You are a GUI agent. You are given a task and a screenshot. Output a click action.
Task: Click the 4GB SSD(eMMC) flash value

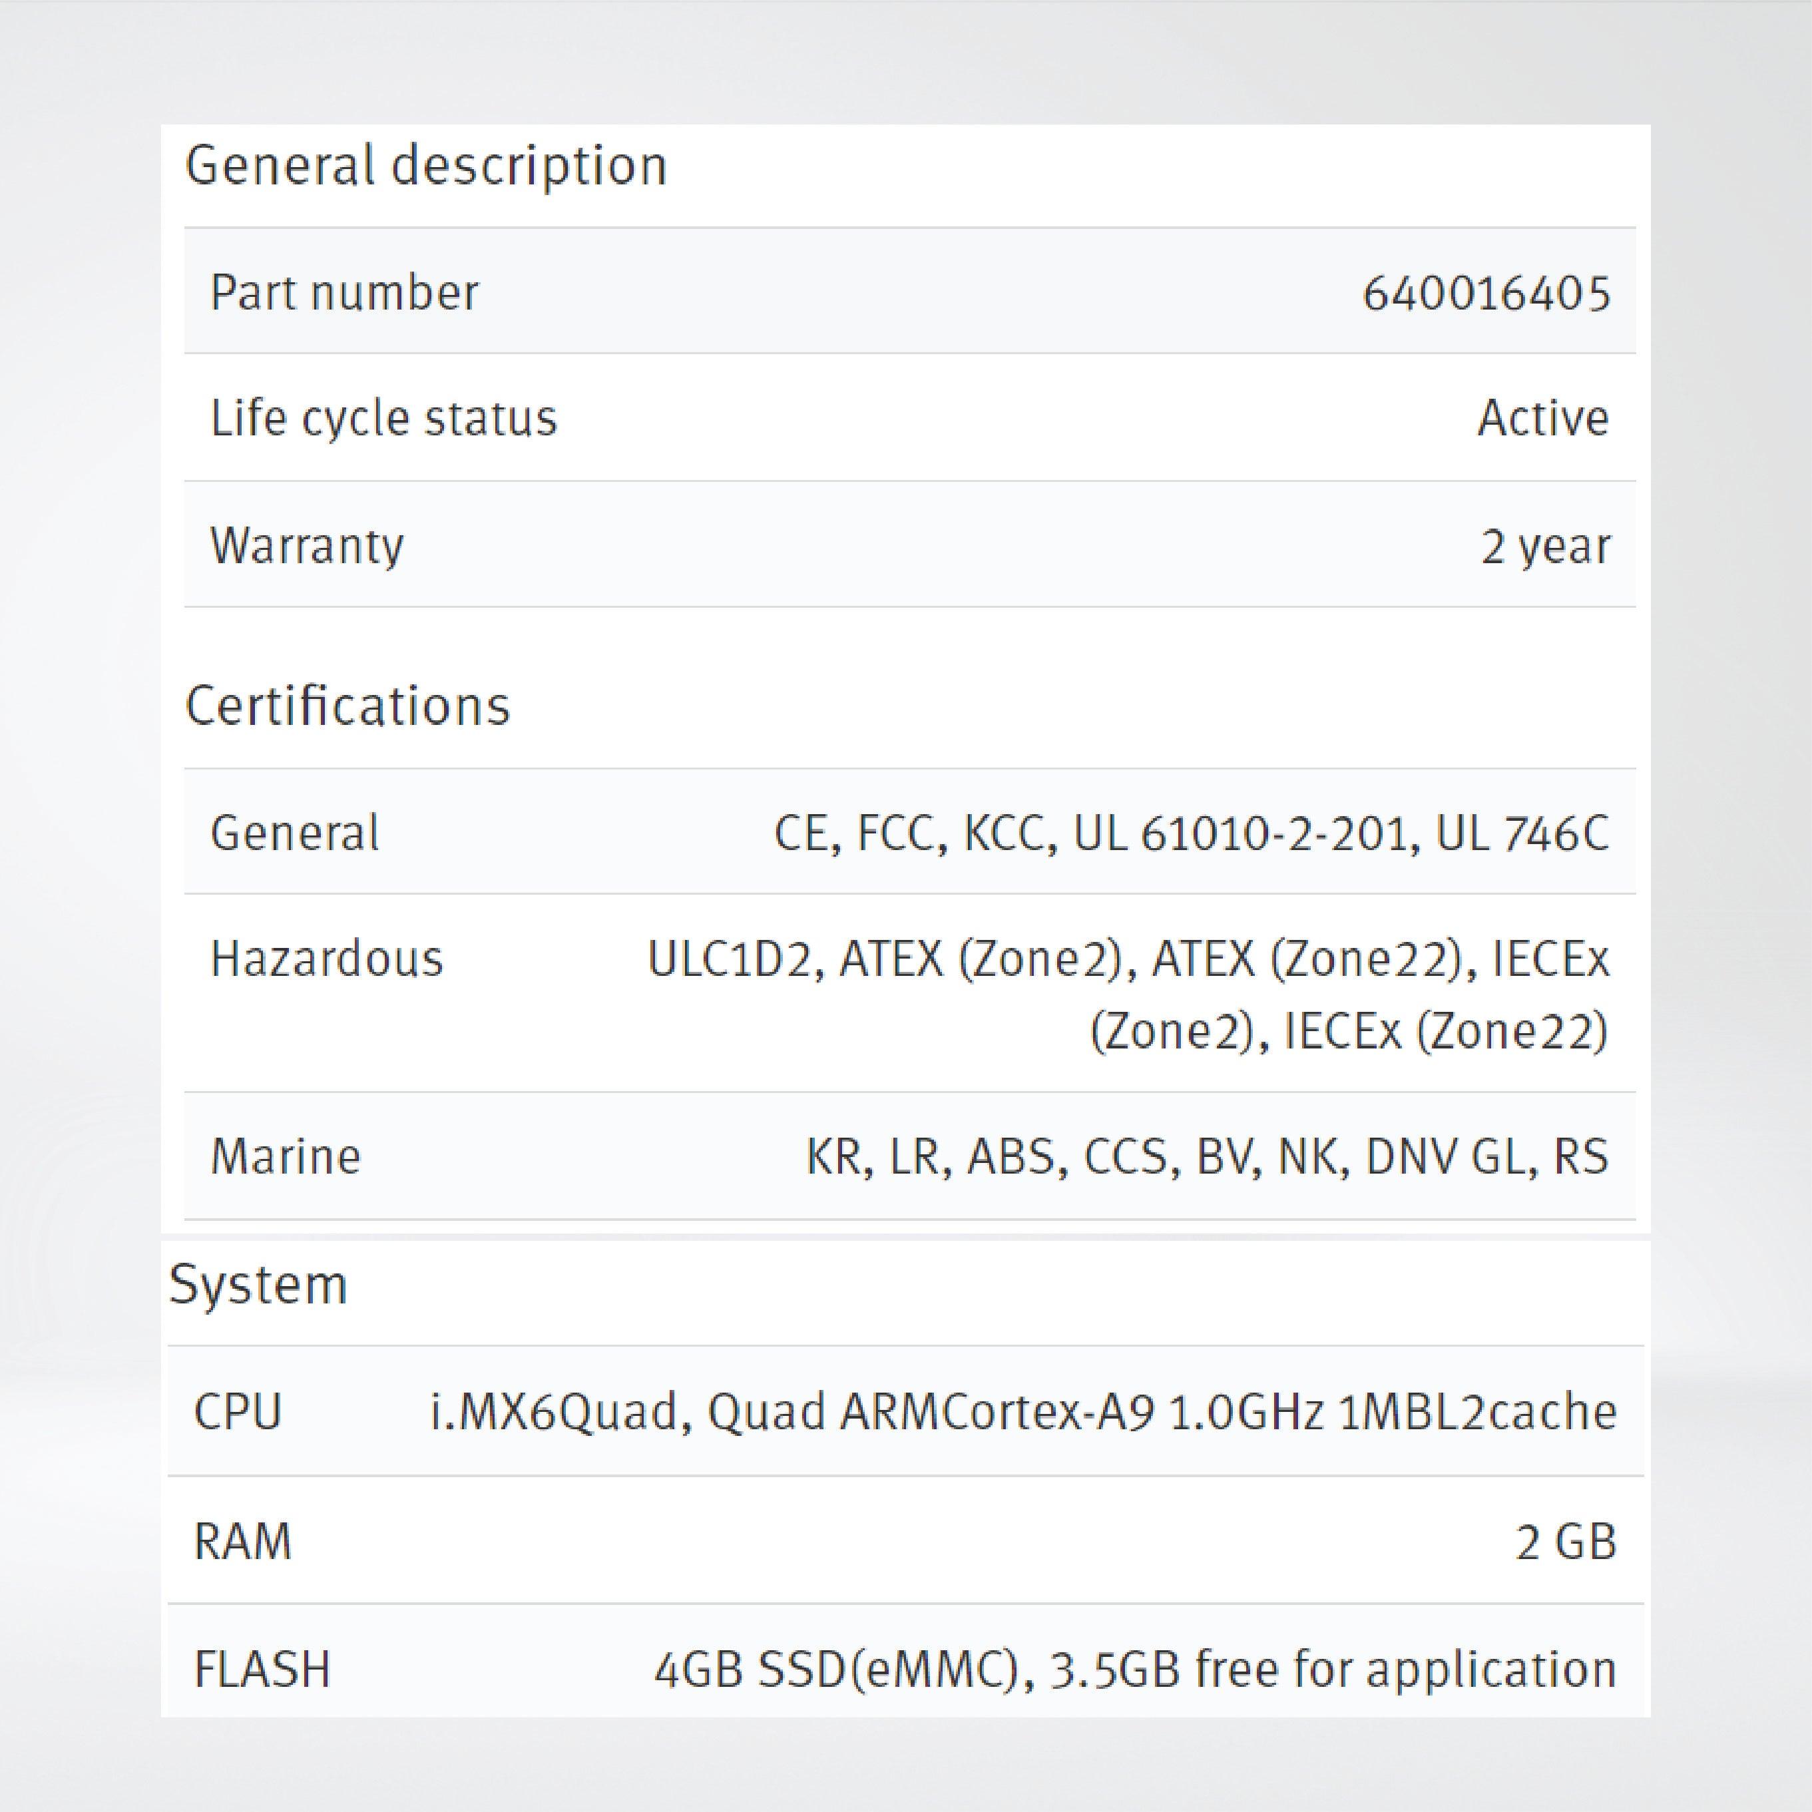[1135, 1670]
